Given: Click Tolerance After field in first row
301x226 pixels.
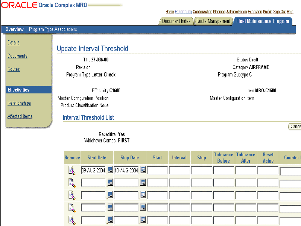Looking at the screenshot, I should point(246,170).
